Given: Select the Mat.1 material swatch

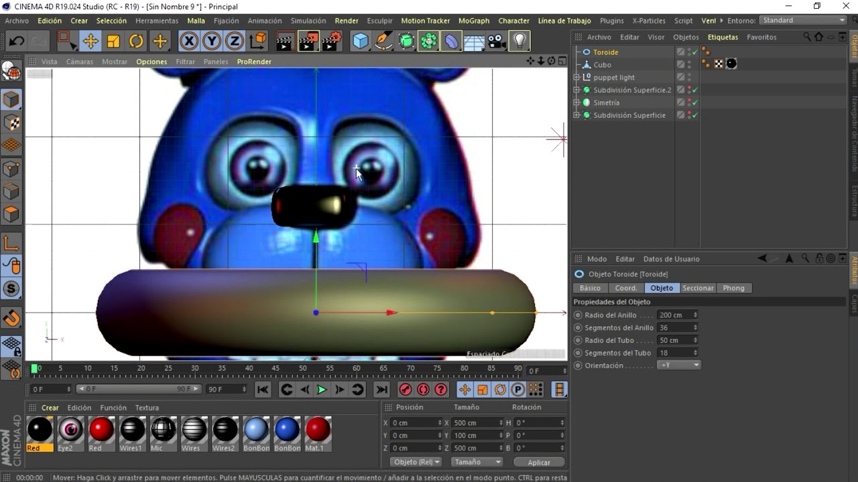Looking at the screenshot, I should click(318, 433).
